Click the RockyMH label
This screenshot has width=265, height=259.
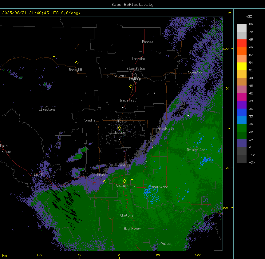click(75, 70)
